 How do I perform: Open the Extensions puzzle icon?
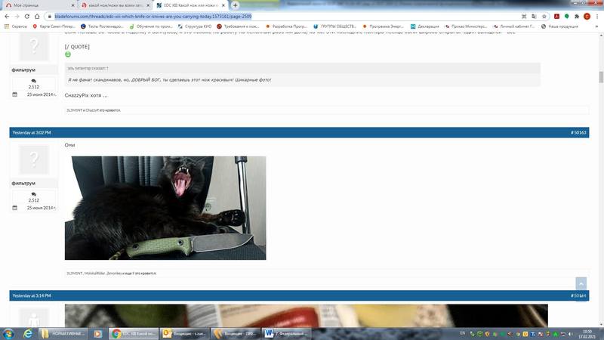coord(577,17)
